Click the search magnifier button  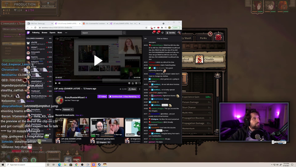coord(124,33)
